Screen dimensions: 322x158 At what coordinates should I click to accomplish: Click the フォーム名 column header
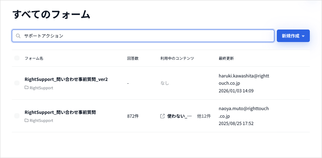34,58
